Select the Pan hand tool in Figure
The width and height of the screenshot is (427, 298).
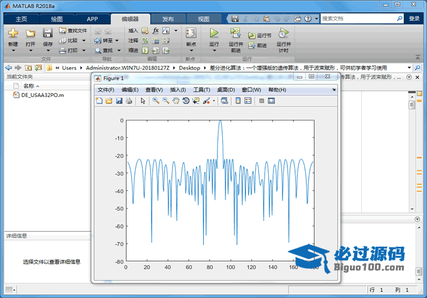coord(176,101)
